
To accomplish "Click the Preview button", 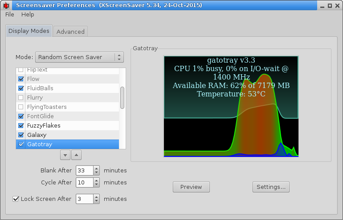I will click(191, 187).
